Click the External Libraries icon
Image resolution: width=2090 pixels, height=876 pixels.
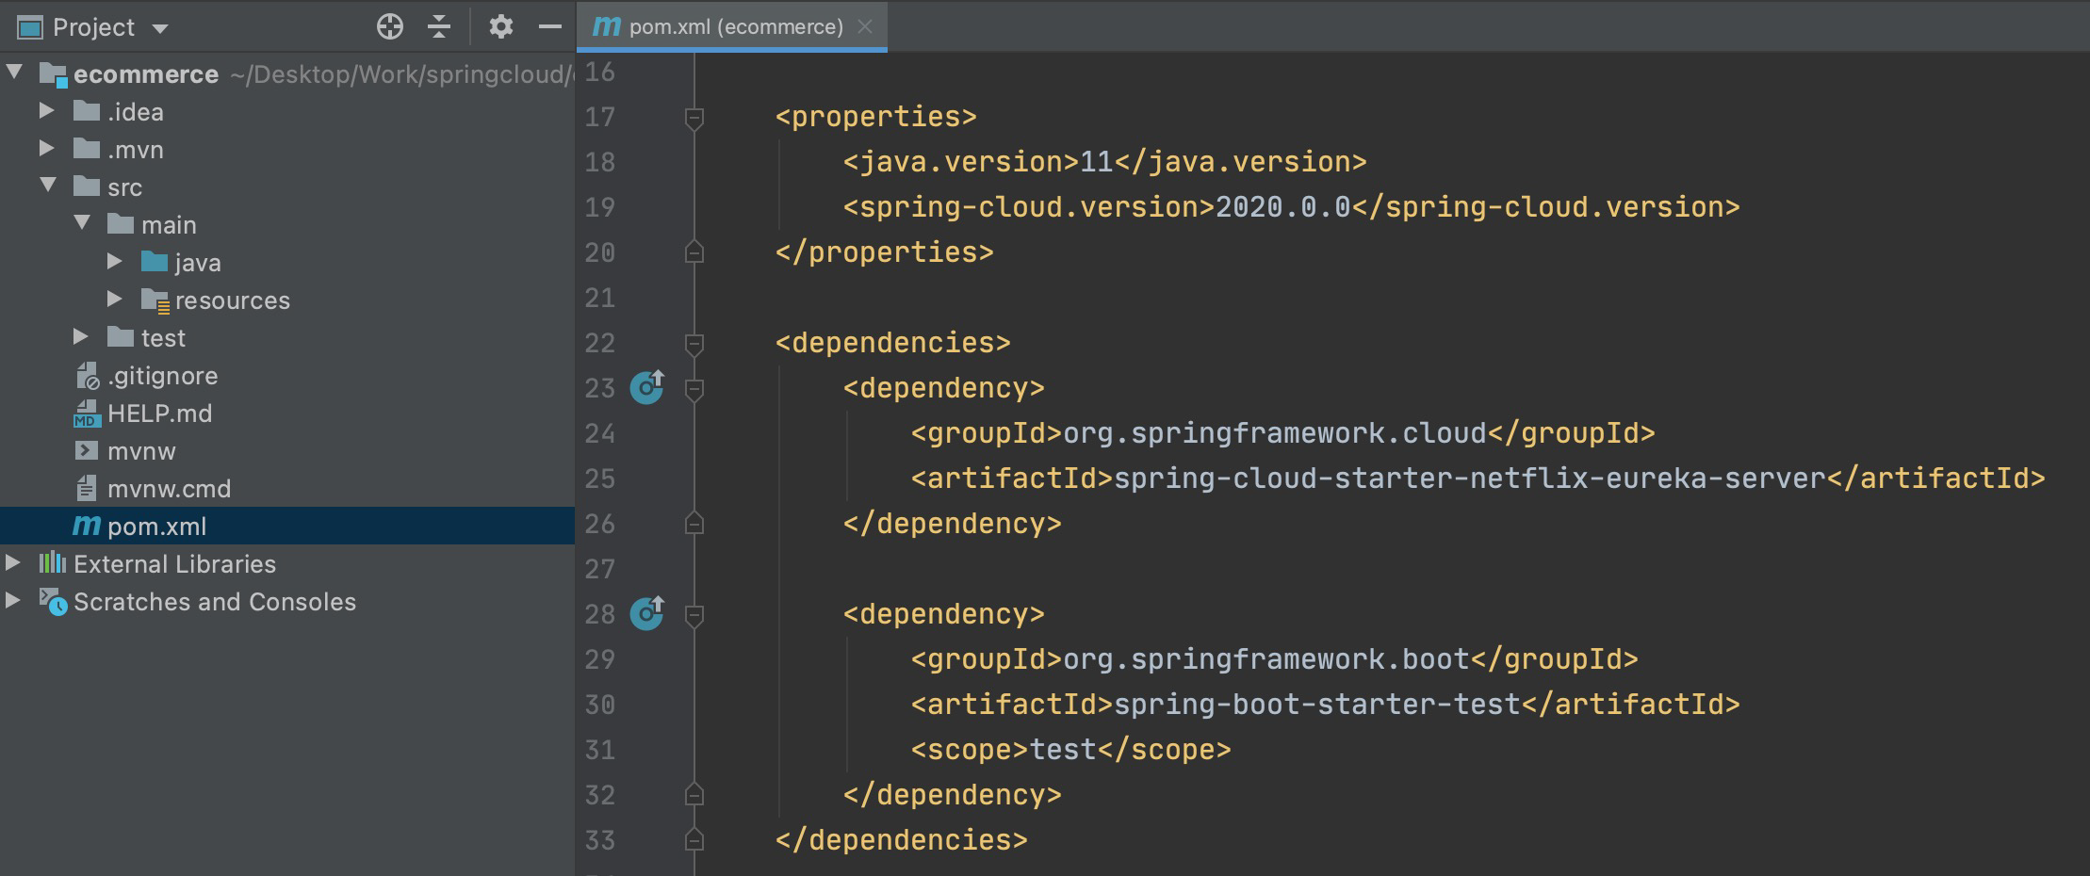53,563
